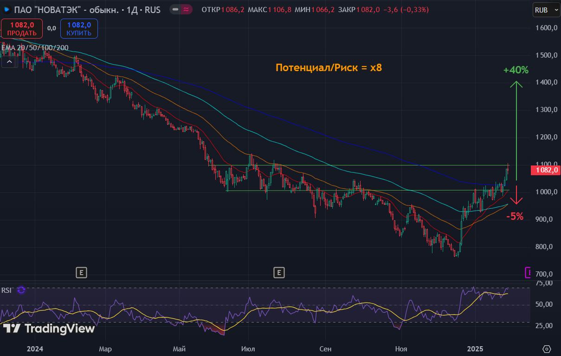Click the 1500,0 price axis label

546,55
